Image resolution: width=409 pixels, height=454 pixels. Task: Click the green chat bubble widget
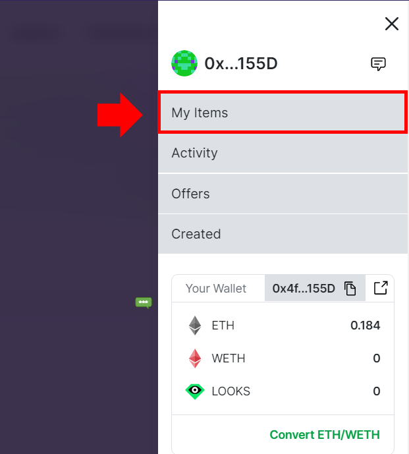tap(144, 302)
